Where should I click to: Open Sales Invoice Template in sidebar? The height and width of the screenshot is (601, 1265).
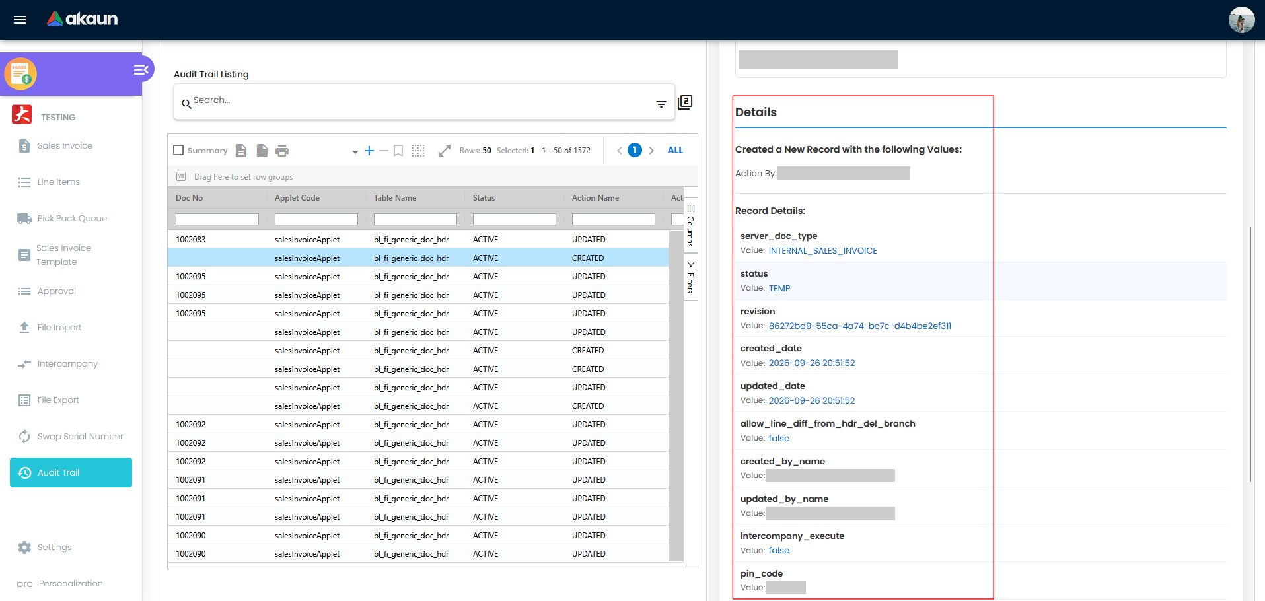coord(63,255)
